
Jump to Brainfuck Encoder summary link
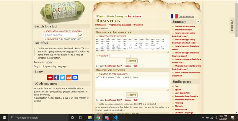(183, 30)
